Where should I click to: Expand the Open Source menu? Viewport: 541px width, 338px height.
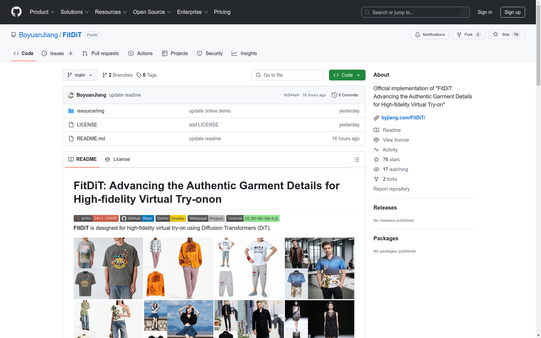point(152,12)
